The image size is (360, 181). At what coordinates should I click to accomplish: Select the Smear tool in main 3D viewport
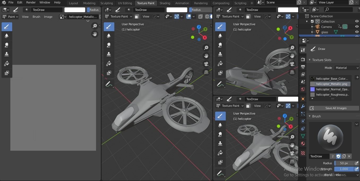click(x=109, y=45)
